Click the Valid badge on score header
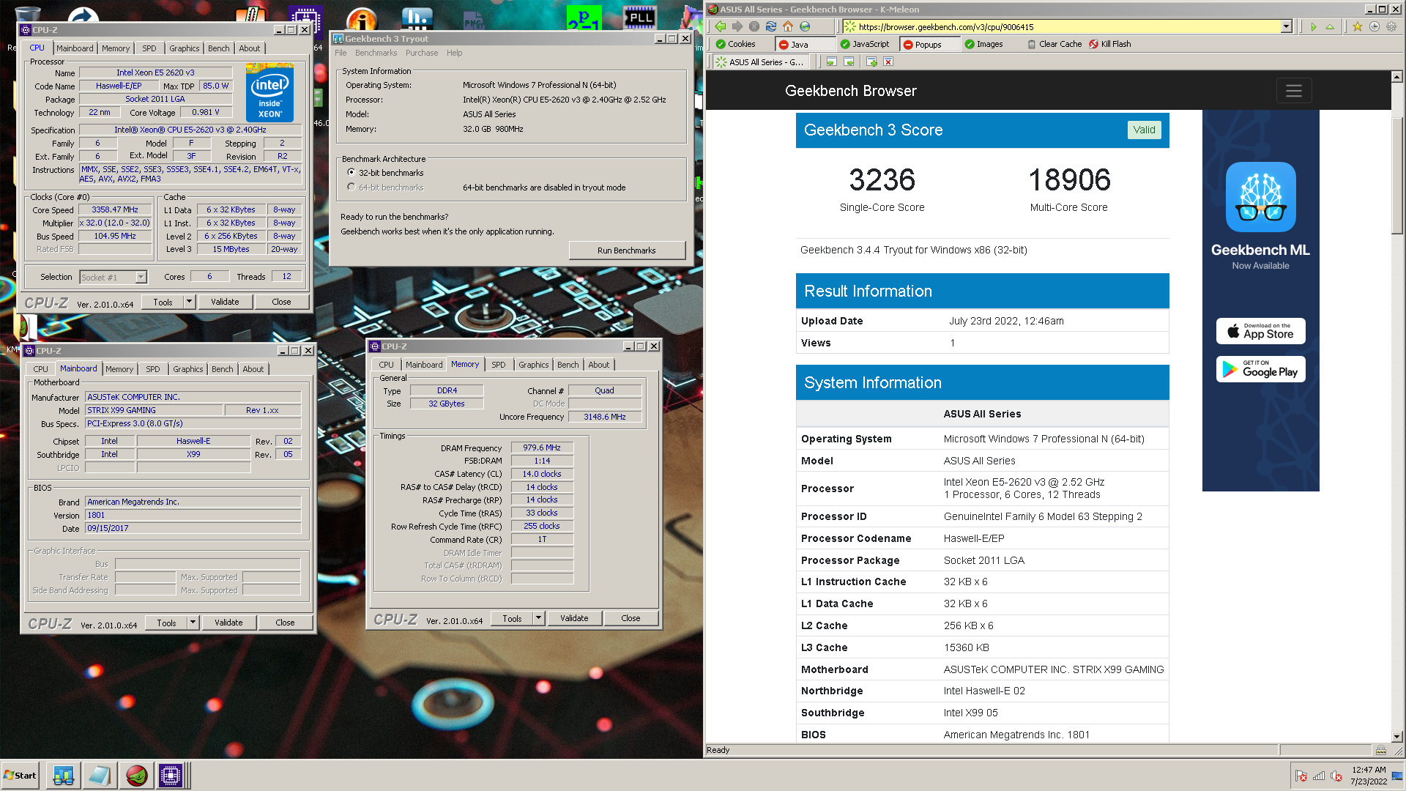This screenshot has width=1406, height=791. click(x=1144, y=130)
